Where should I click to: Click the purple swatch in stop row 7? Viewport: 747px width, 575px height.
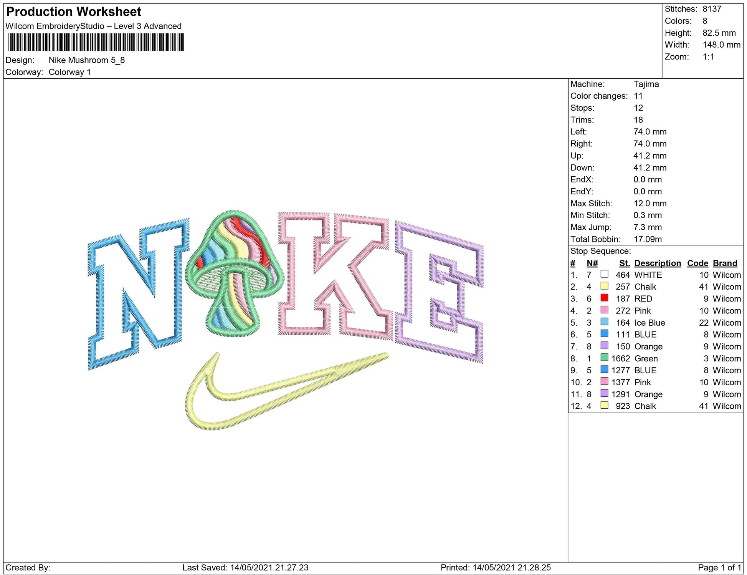[604, 346]
